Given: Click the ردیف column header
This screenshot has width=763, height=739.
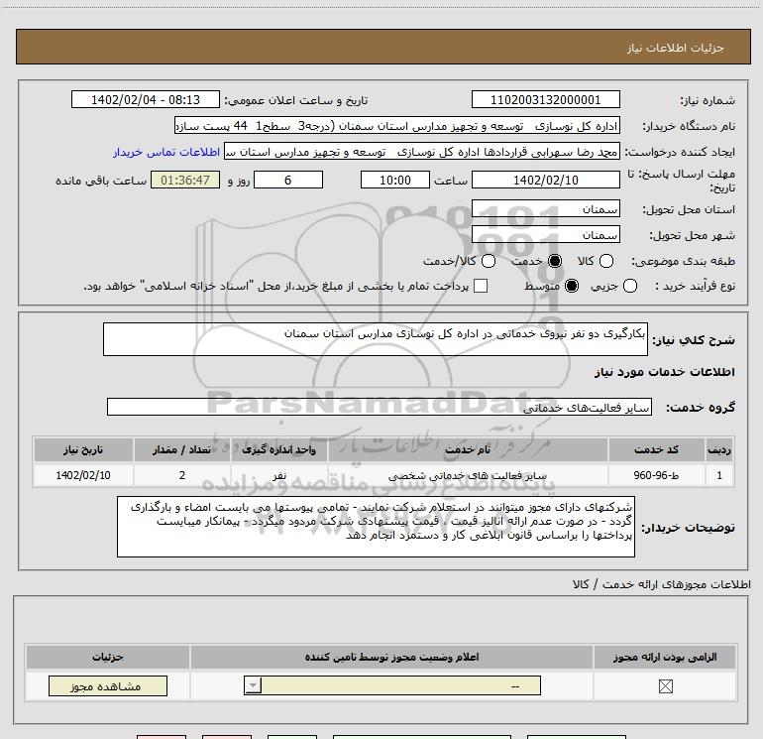Looking at the screenshot, I should pyautogui.click(x=719, y=449).
